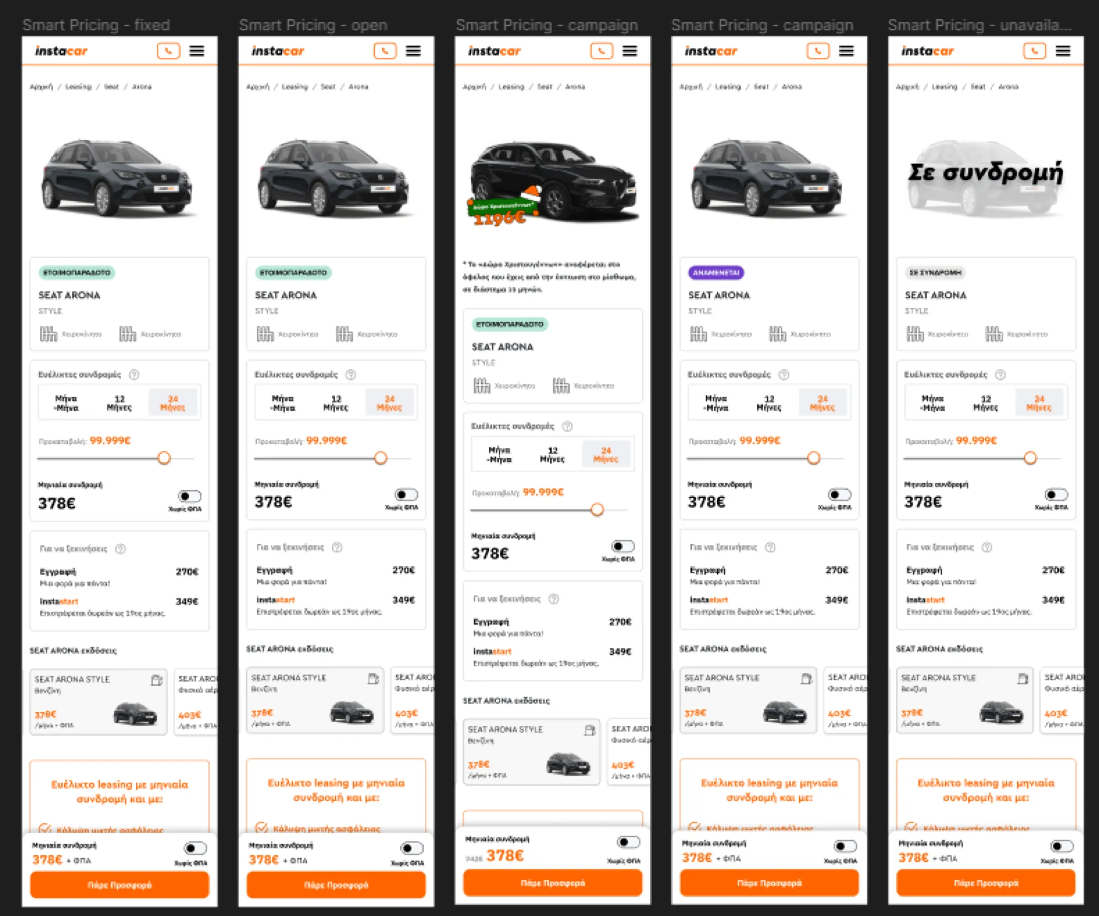This screenshot has width=1099, height=916.
Task: Click fuel icon on SEAT ARONA STYLE card, Christmas frame
Action: click(x=590, y=730)
